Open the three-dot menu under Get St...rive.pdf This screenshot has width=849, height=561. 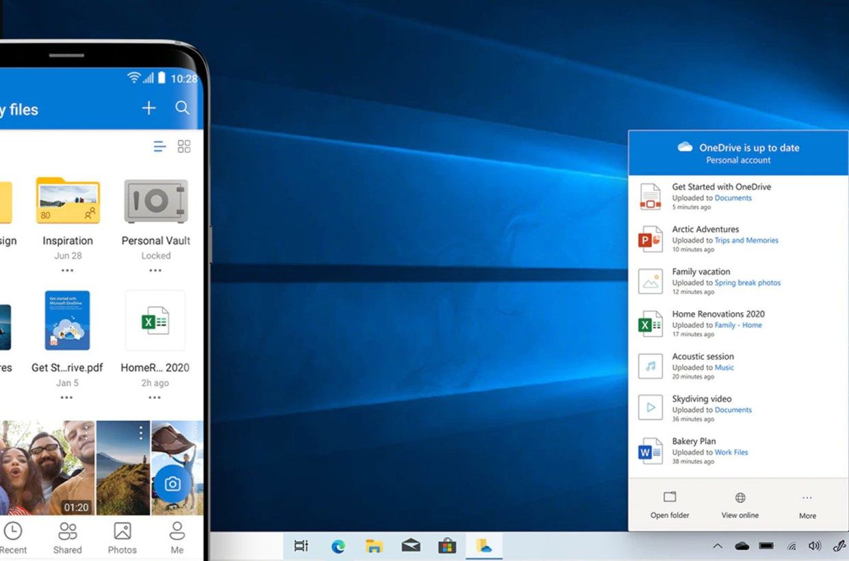(x=66, y=397)
